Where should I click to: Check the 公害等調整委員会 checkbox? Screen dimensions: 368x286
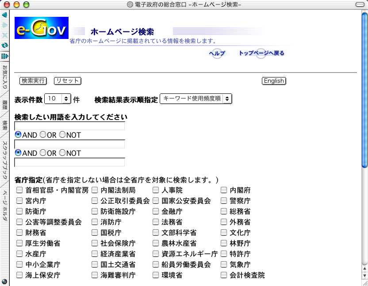pos(19,222)
